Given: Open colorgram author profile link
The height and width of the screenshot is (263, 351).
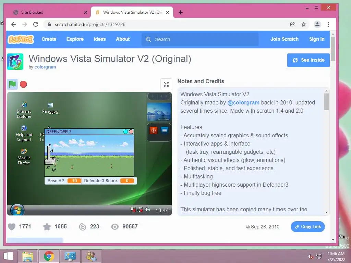Looking at the screenshot, I should 45,67.
